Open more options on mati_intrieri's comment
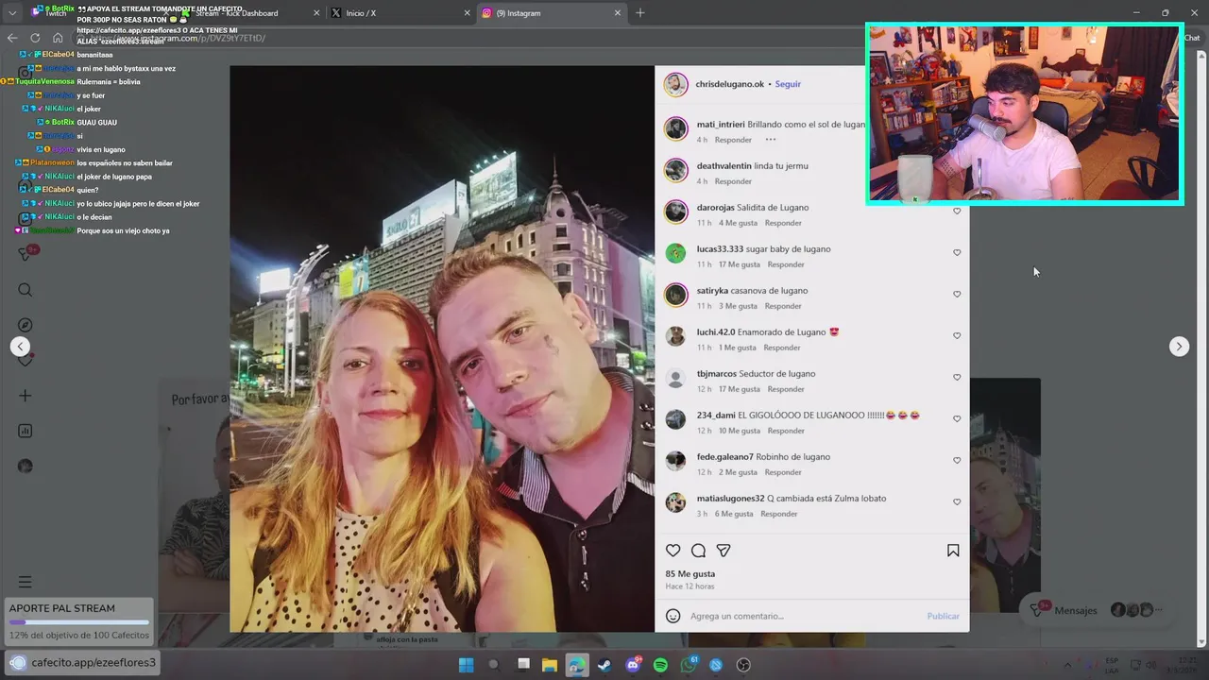 click(x=770, y=140)
